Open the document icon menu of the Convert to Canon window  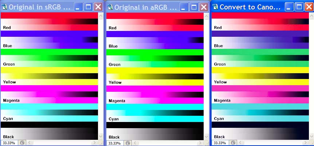pos(215,7)
